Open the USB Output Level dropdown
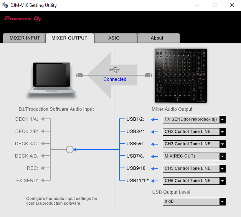The height and width of the screenshot is (217, 241). tap(194, 202)
